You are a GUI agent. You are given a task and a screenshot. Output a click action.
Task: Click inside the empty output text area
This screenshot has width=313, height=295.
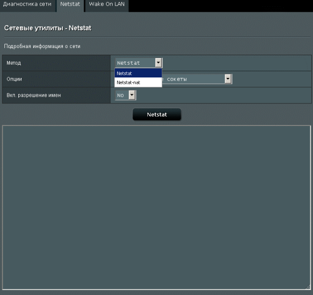157,208
